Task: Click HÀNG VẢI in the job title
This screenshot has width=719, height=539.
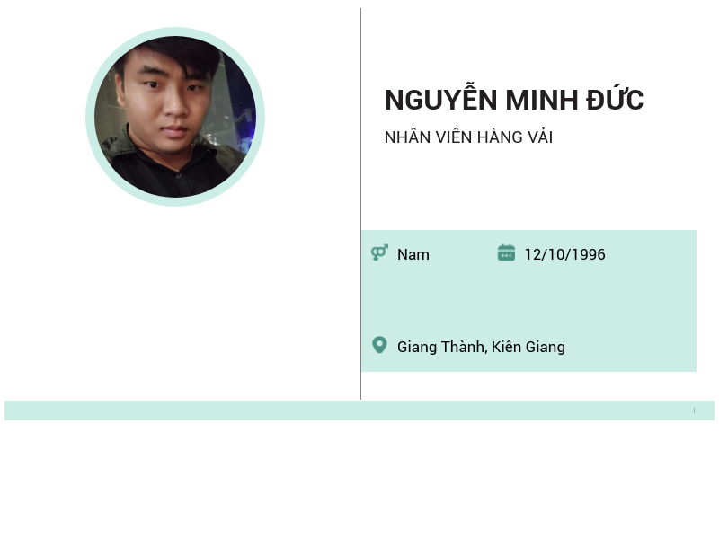Action: 515,137
